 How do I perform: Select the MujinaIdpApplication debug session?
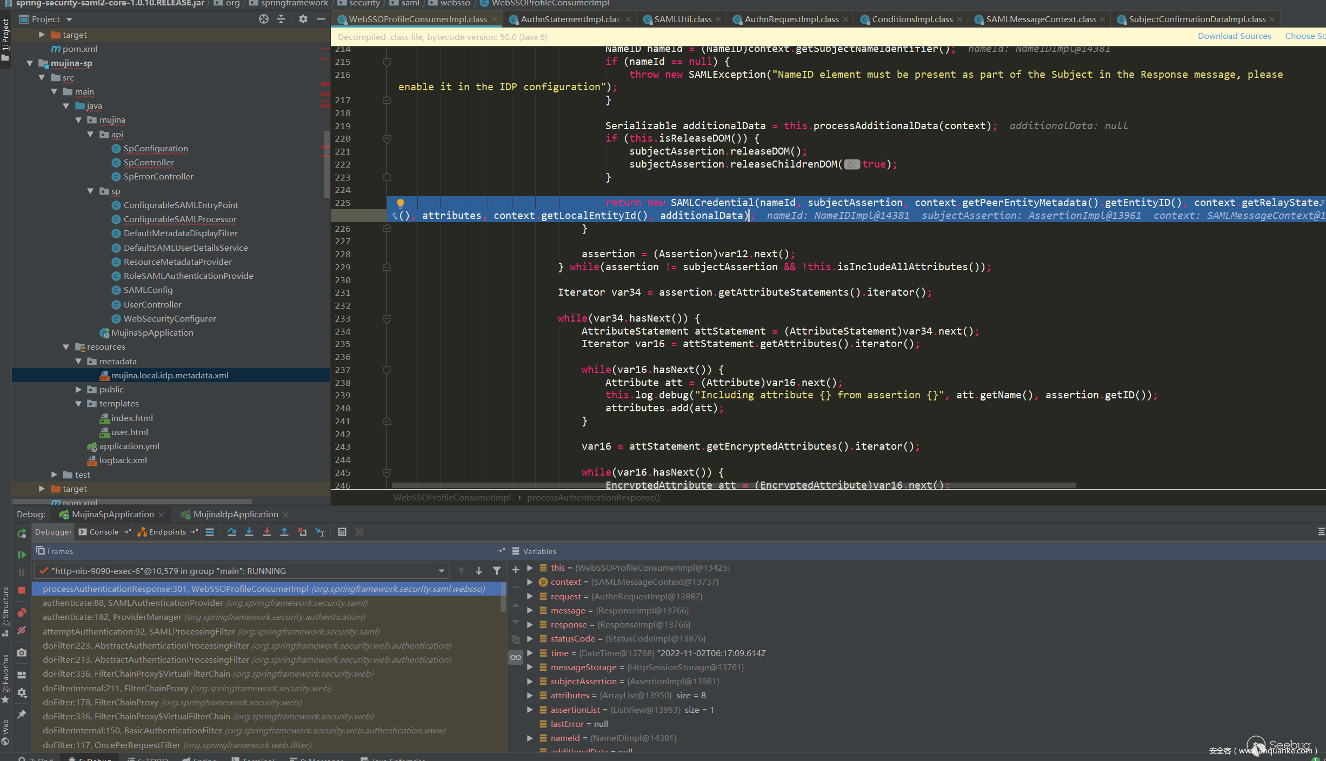pos(236,514)
